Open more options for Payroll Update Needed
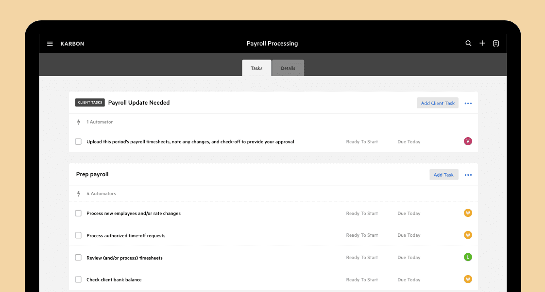 [x=468, y=103]
